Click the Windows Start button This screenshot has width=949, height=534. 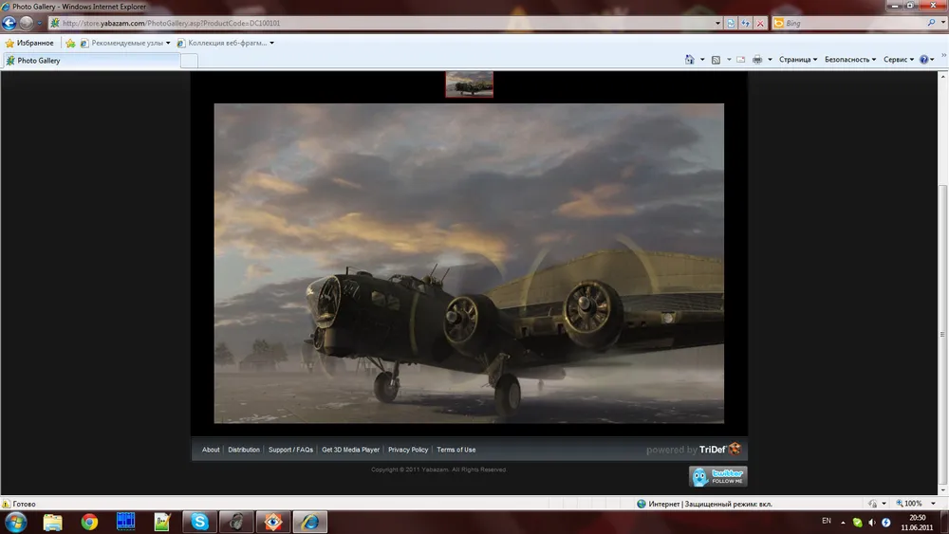point(16,522)
